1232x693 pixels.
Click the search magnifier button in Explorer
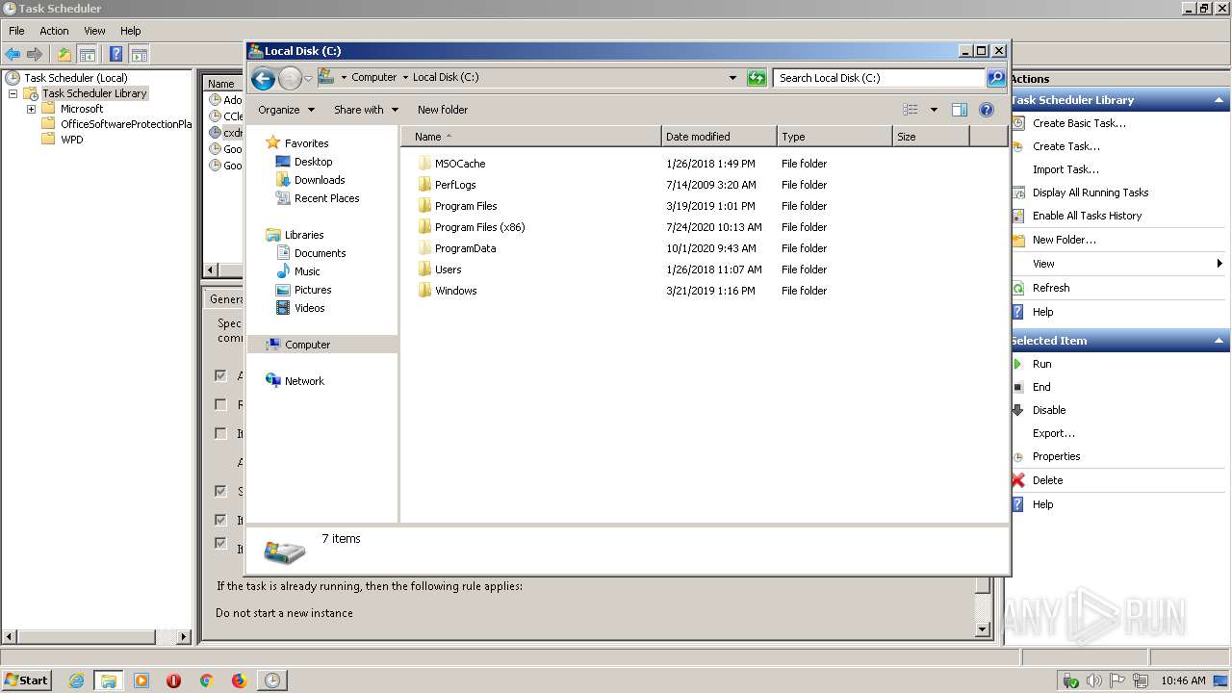pos(996,78)
